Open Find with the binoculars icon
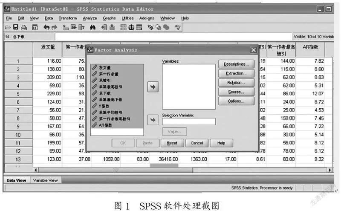The image size is (341, 211). (92, 27)
